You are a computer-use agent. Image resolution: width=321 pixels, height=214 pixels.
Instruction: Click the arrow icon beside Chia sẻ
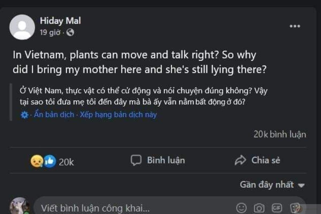[241, 160]
